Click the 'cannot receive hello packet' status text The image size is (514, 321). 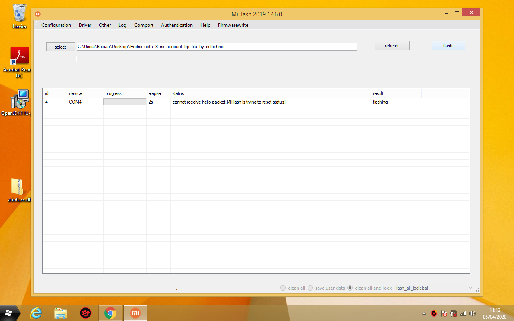point(229,102)
